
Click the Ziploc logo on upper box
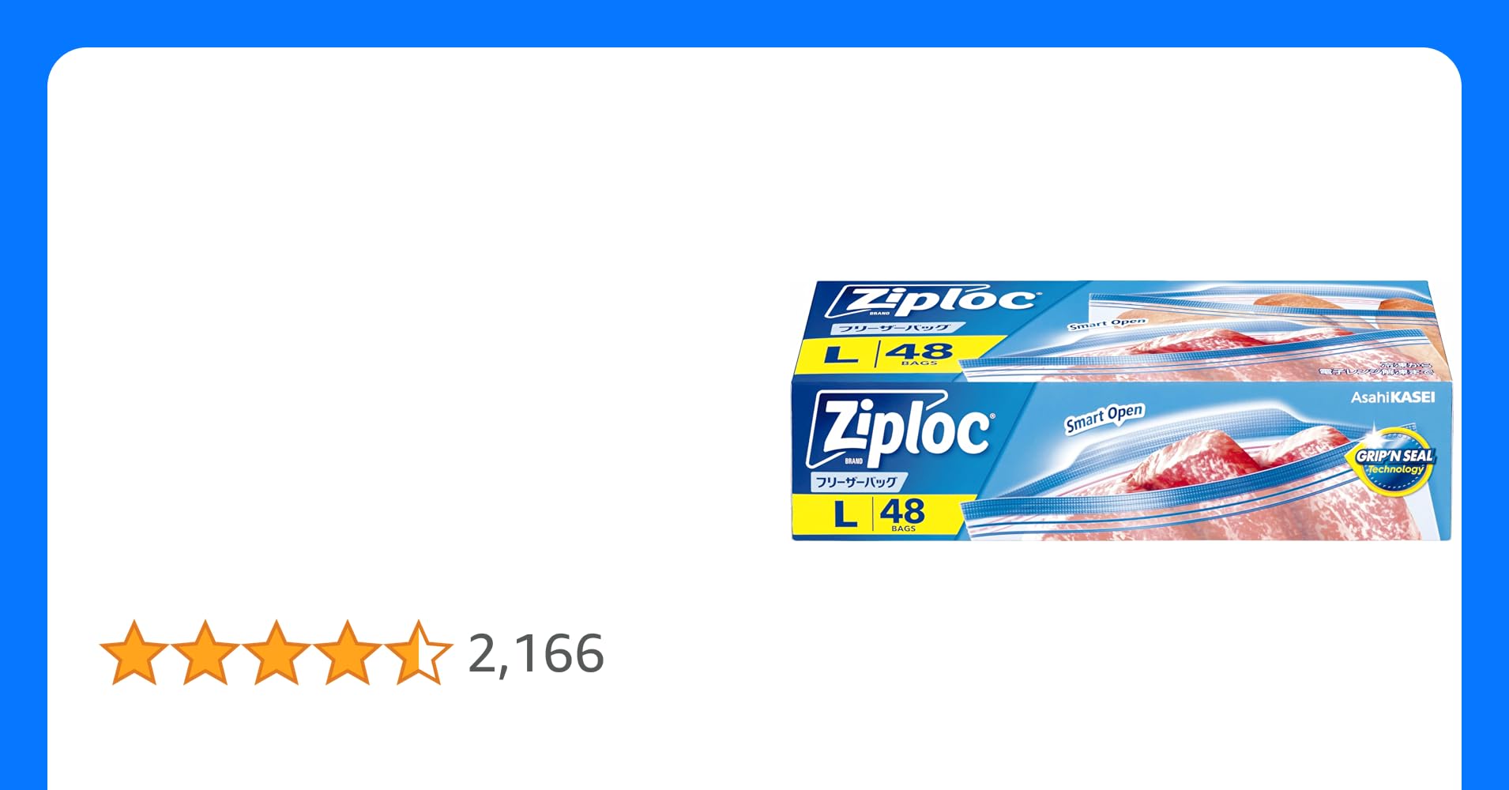pos(932,301)
